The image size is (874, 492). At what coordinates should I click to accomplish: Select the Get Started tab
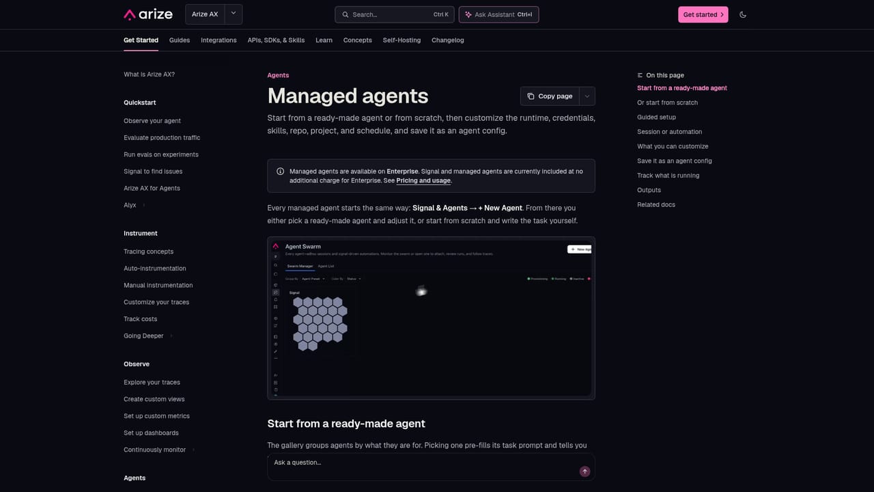pyautogui.click(x=141, y=40)
